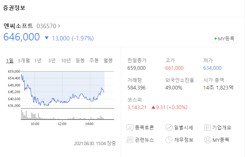Open the 재무정보 pie chart icon
Image resolution: width=245 pixels, height=157 pixels.
tap(169, 140)
